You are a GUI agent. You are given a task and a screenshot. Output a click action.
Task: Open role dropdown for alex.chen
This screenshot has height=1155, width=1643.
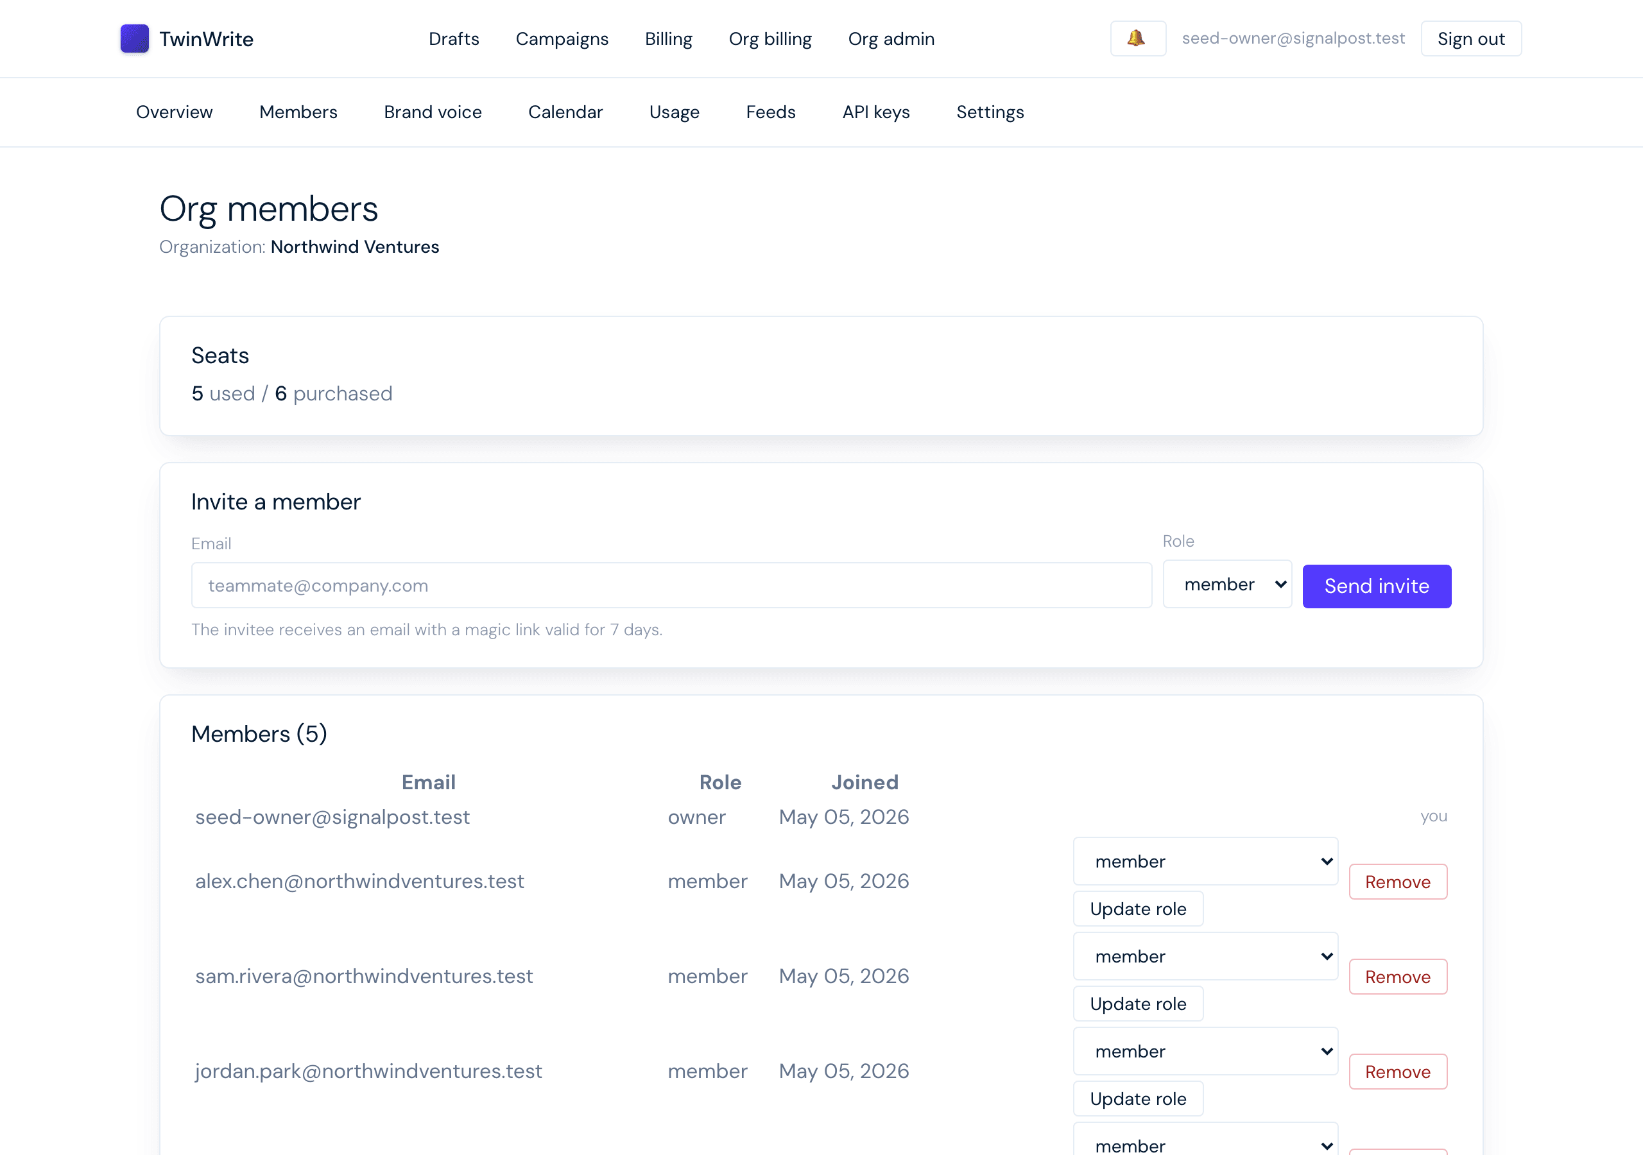pos(1205,861)
